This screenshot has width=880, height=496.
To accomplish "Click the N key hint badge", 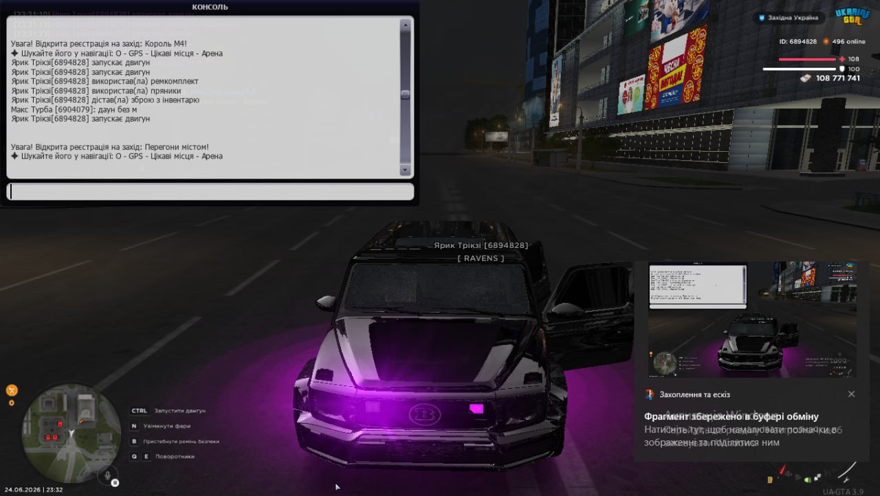I will (x=135, y=426).
